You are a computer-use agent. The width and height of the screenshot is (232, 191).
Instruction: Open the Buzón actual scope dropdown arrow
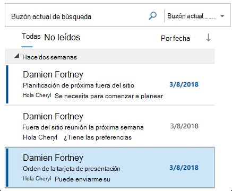[x=222, y=16]
